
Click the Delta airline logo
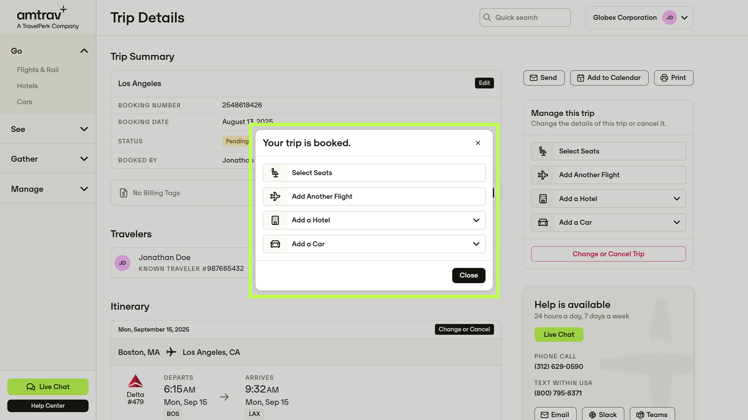point(135,381)
